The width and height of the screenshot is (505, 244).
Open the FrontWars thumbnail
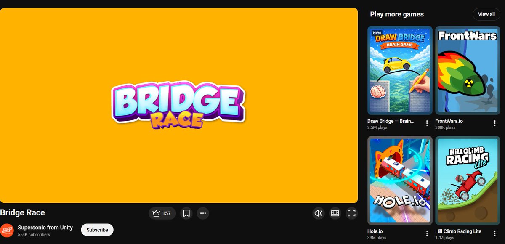click(x=468, y=70)
